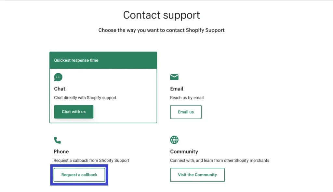Image resolution: width=333 pixels, height=192 pixels.
Task: Select the Community heading label
Action: pyautogui.click(x=184, y=151)
